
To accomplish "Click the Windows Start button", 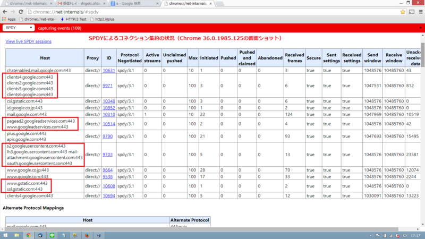I will (x=5, y=235).
